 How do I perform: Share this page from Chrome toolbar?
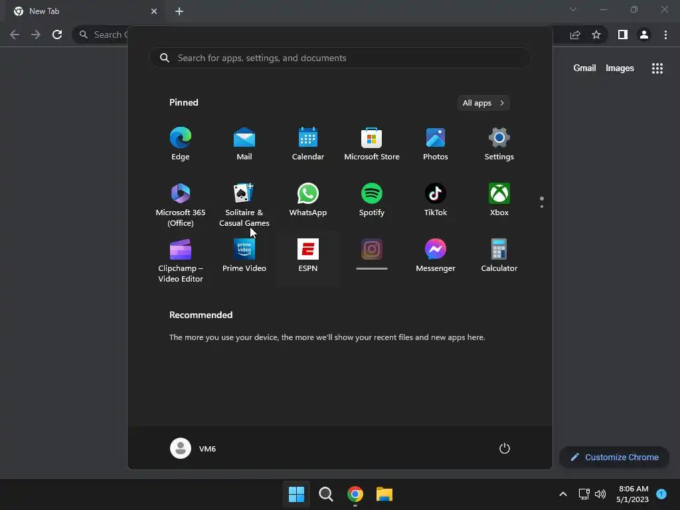[575, 35]
